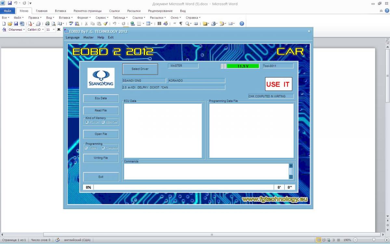Click the Word horizontal scrollbar
The height and width of the screenshot is (244, 390).
[x=212, y=235]
